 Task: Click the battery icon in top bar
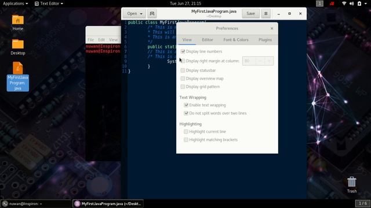(359, 3)
